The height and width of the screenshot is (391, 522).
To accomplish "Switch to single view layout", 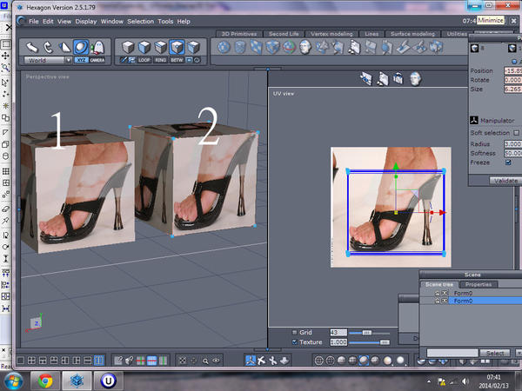I will click(x=20, y=361).
